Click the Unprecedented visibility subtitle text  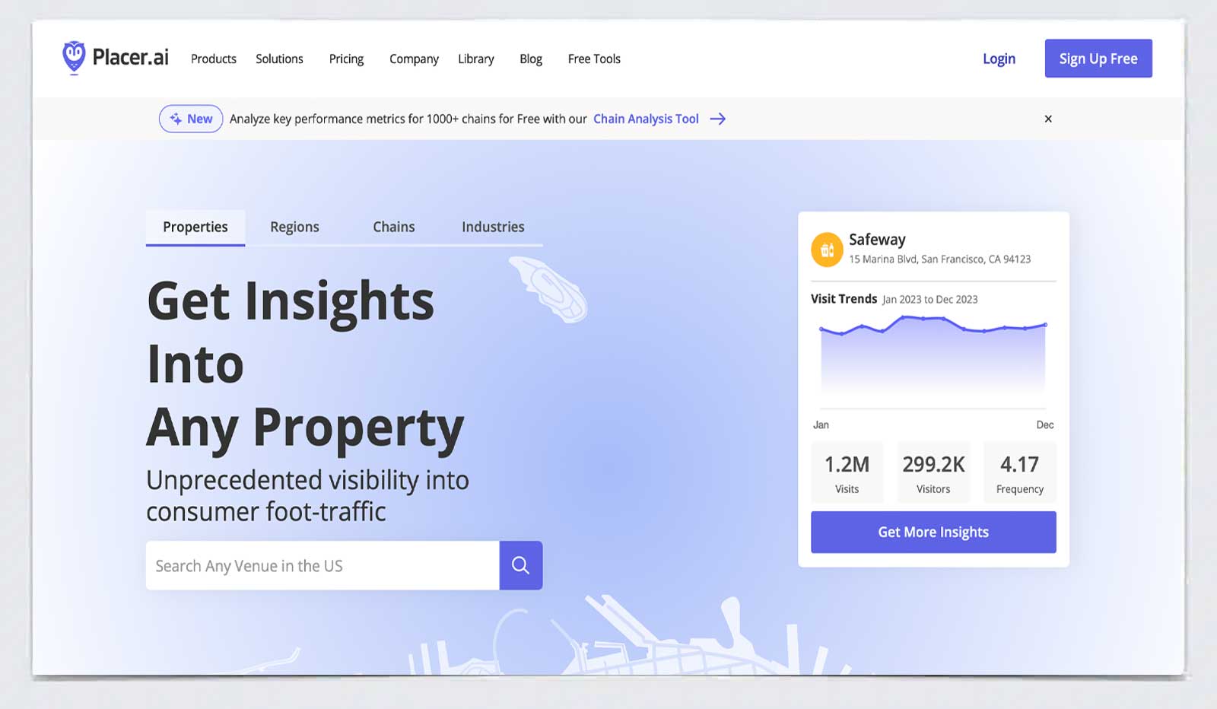pos(307,496)
